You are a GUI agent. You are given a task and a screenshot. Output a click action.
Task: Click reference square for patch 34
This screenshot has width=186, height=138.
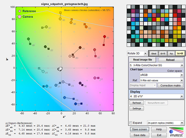click(x=73, y=99)
